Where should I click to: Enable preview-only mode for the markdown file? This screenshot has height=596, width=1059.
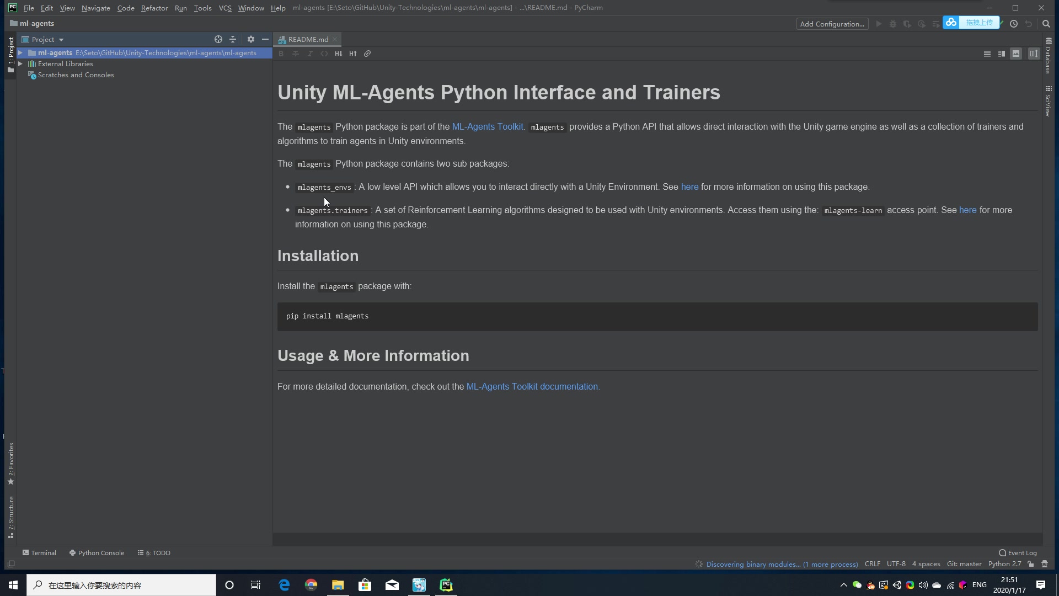pyautogui.click(x=1017, y=54)
